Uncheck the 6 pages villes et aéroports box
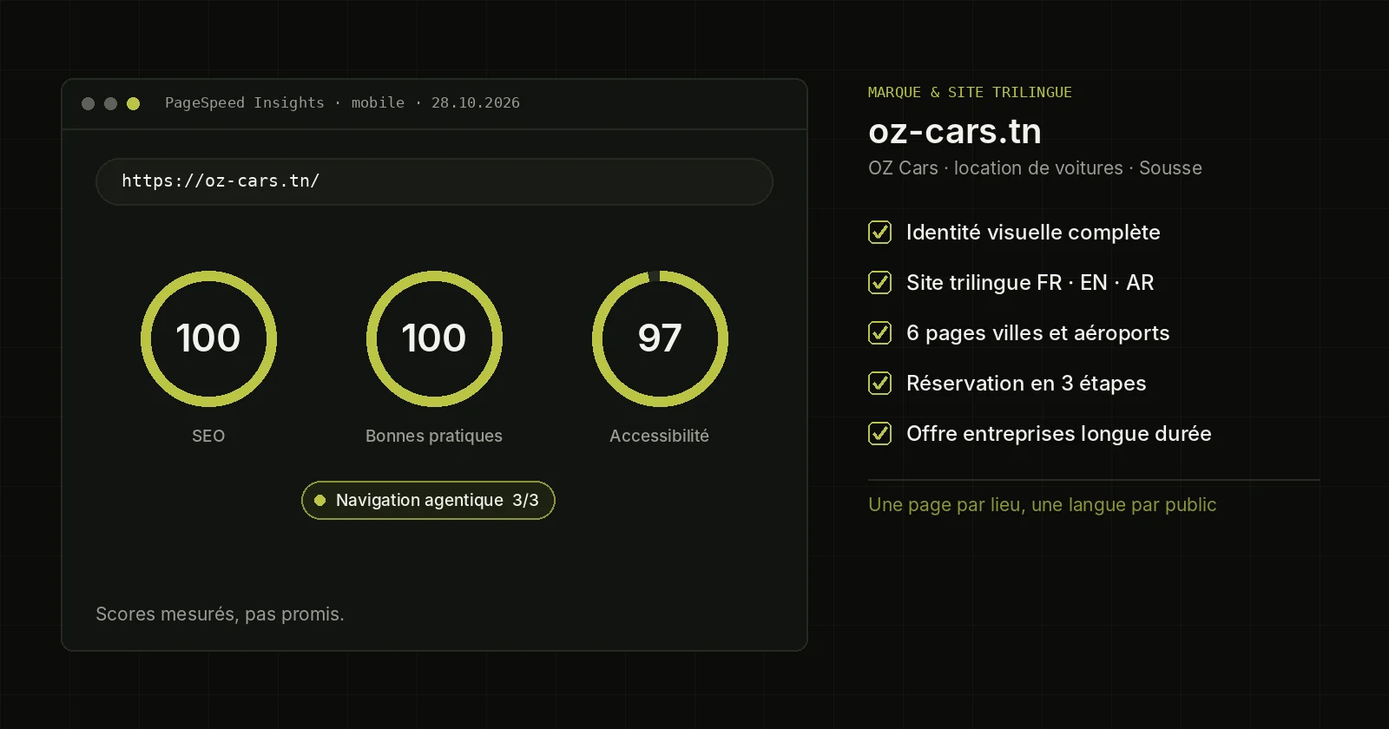Viewport: 1389px width, 729px height. [879, 333]
